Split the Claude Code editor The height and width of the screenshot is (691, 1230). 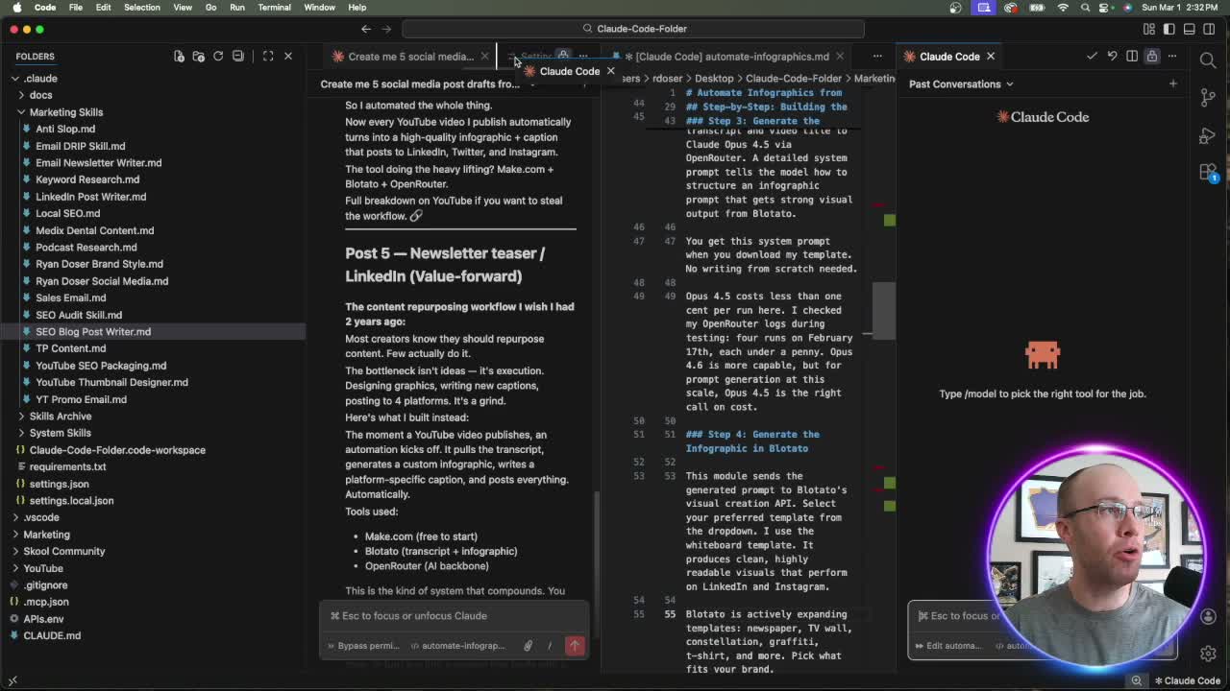point(1132,56)
